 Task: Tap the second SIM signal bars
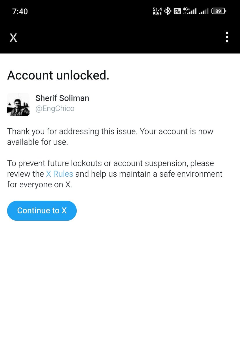pyautogui.click(x=204, y=12)
